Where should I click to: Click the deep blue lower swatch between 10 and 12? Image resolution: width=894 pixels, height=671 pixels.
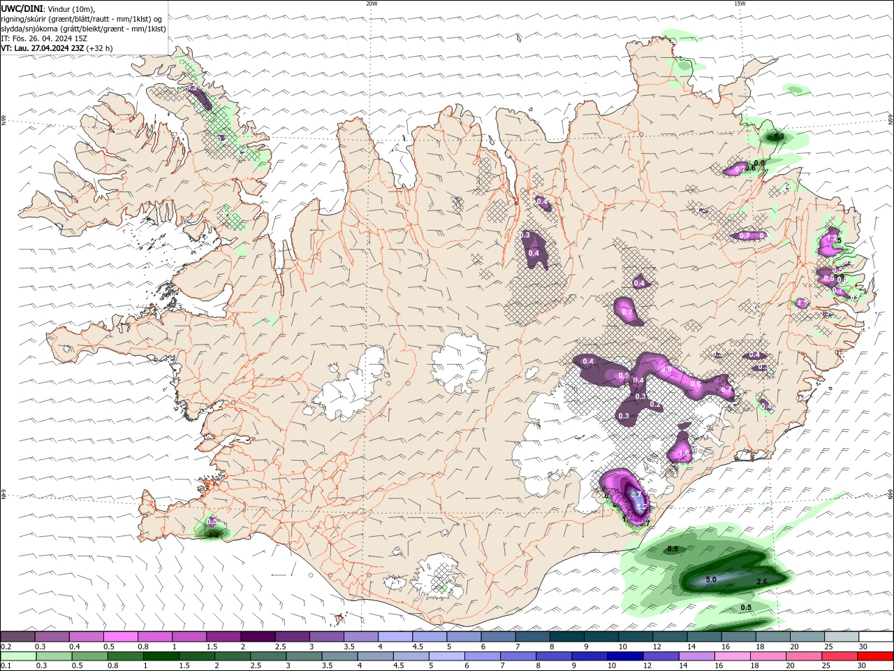[x=625, y=656]
